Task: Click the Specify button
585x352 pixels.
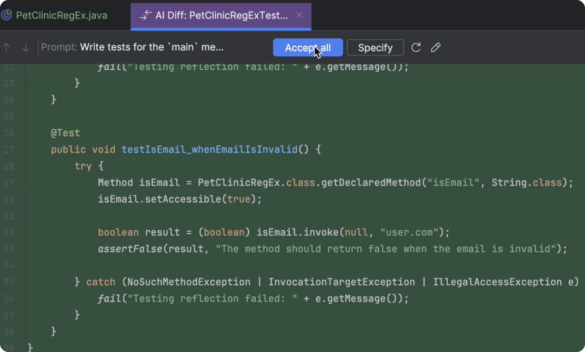Action: coord(375,48)
